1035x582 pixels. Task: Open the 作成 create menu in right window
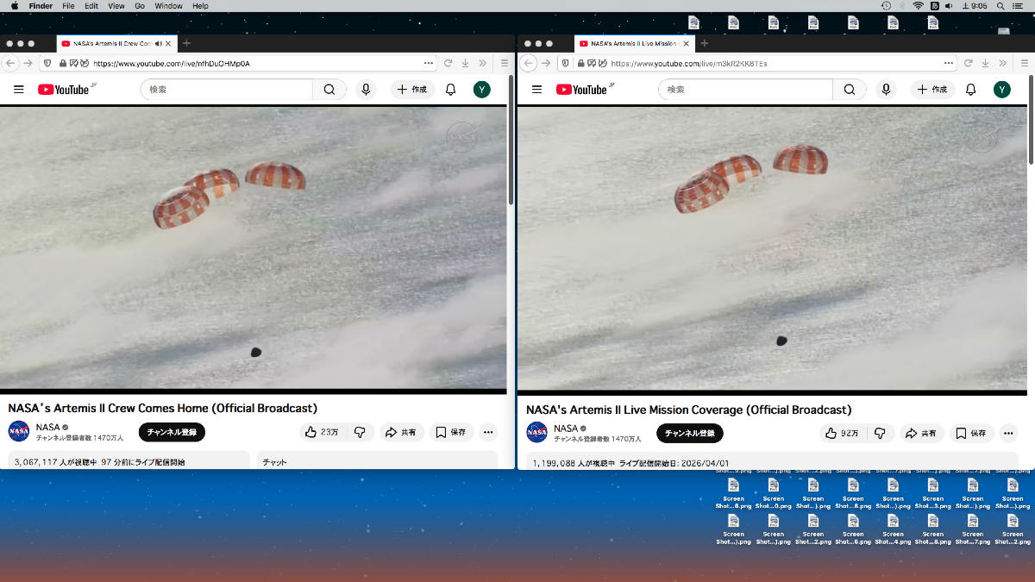click(932, 90)
